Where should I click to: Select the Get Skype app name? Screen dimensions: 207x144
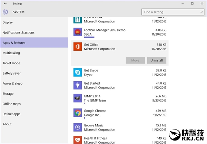[x=91, y=70]
